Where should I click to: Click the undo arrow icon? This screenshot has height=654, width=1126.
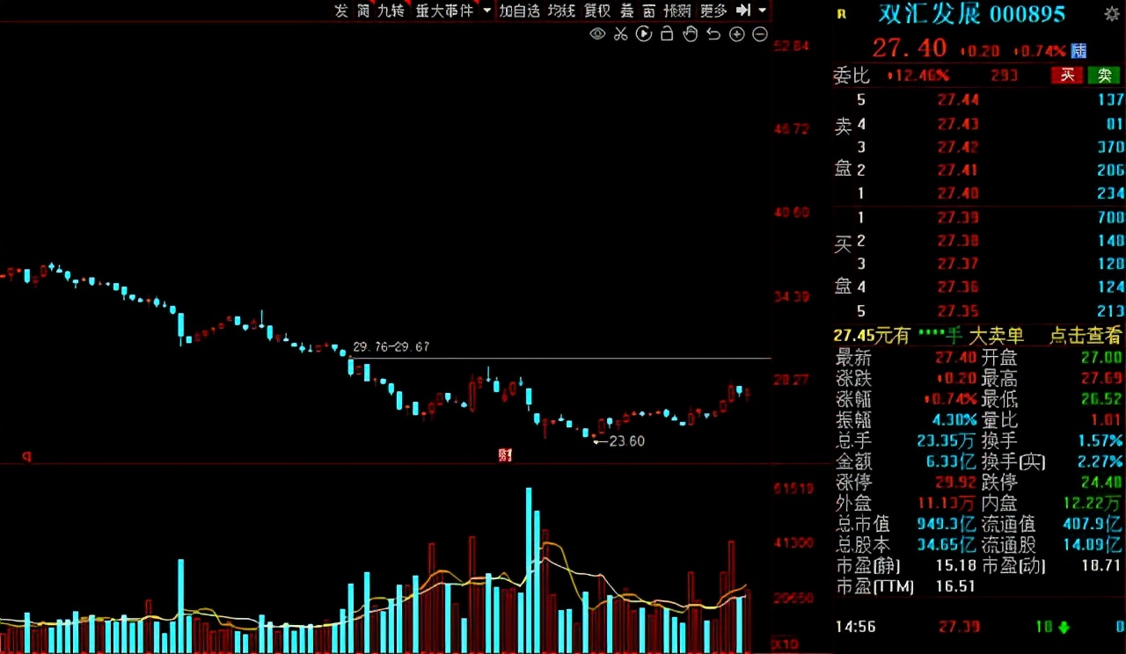click(713, 34)
